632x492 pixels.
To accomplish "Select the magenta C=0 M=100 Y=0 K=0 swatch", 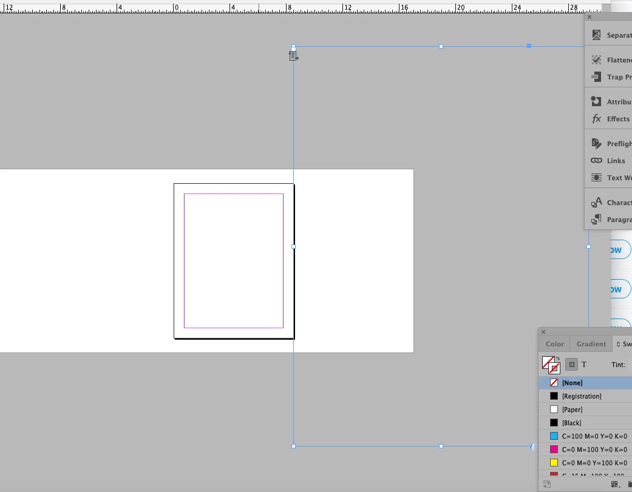I will tap(586, 450).
